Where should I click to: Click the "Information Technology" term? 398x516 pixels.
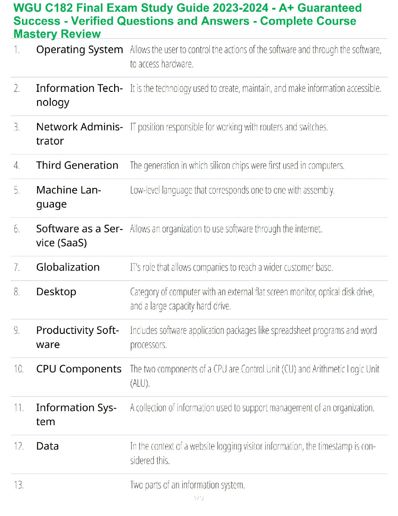79,95
